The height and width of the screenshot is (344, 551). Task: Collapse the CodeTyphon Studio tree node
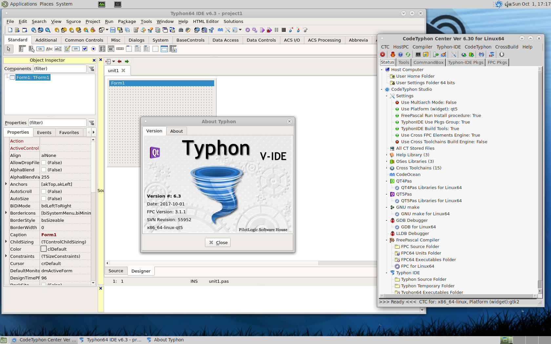pyautogui.click(x=382, y=89)
